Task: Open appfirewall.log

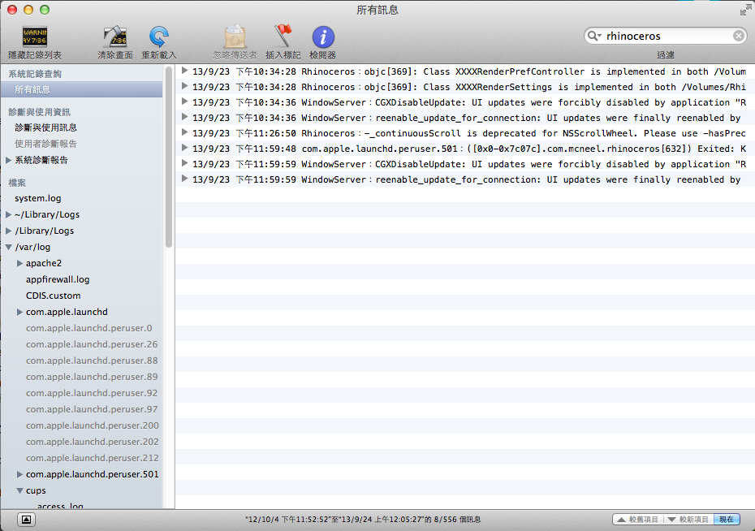Action: [58, 279]
